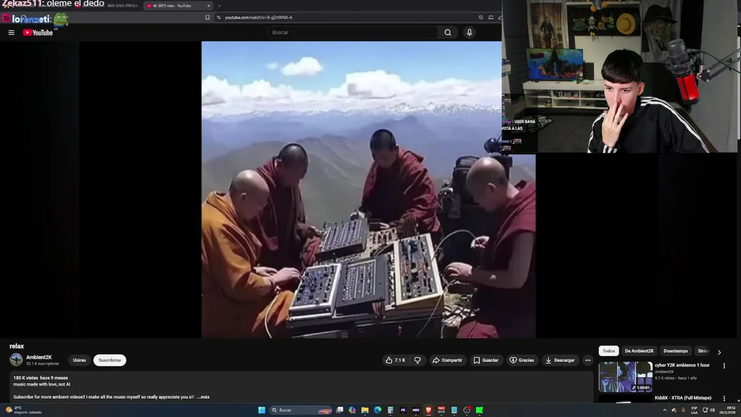This screenshot has width=741, height=417.
Task: Close the 'relax - YouTube' tab
Action: [x=208, y=6]
